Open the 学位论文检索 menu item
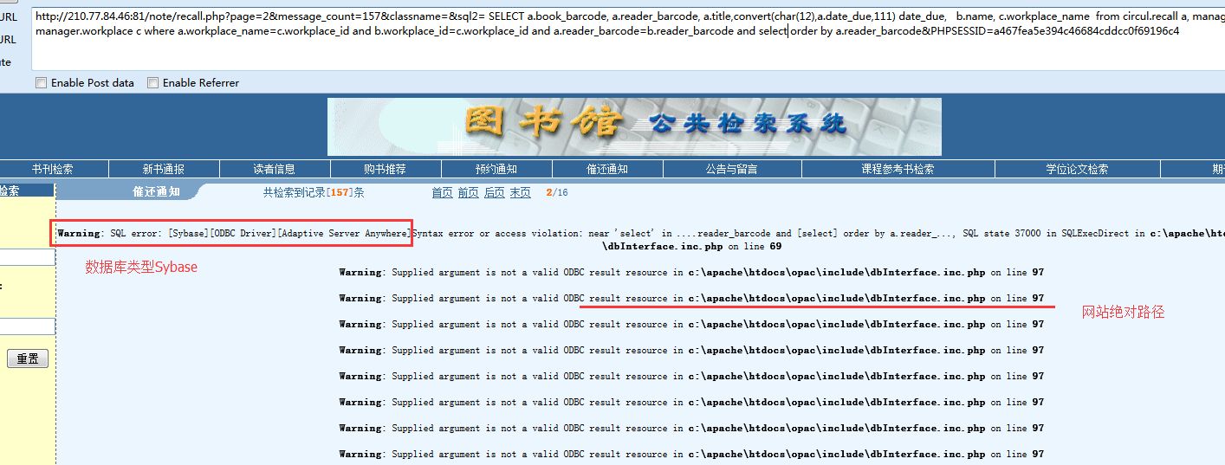 click(1077, 169)
